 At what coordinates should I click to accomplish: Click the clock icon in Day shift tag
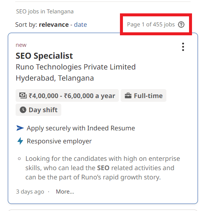tap(23, 110)
